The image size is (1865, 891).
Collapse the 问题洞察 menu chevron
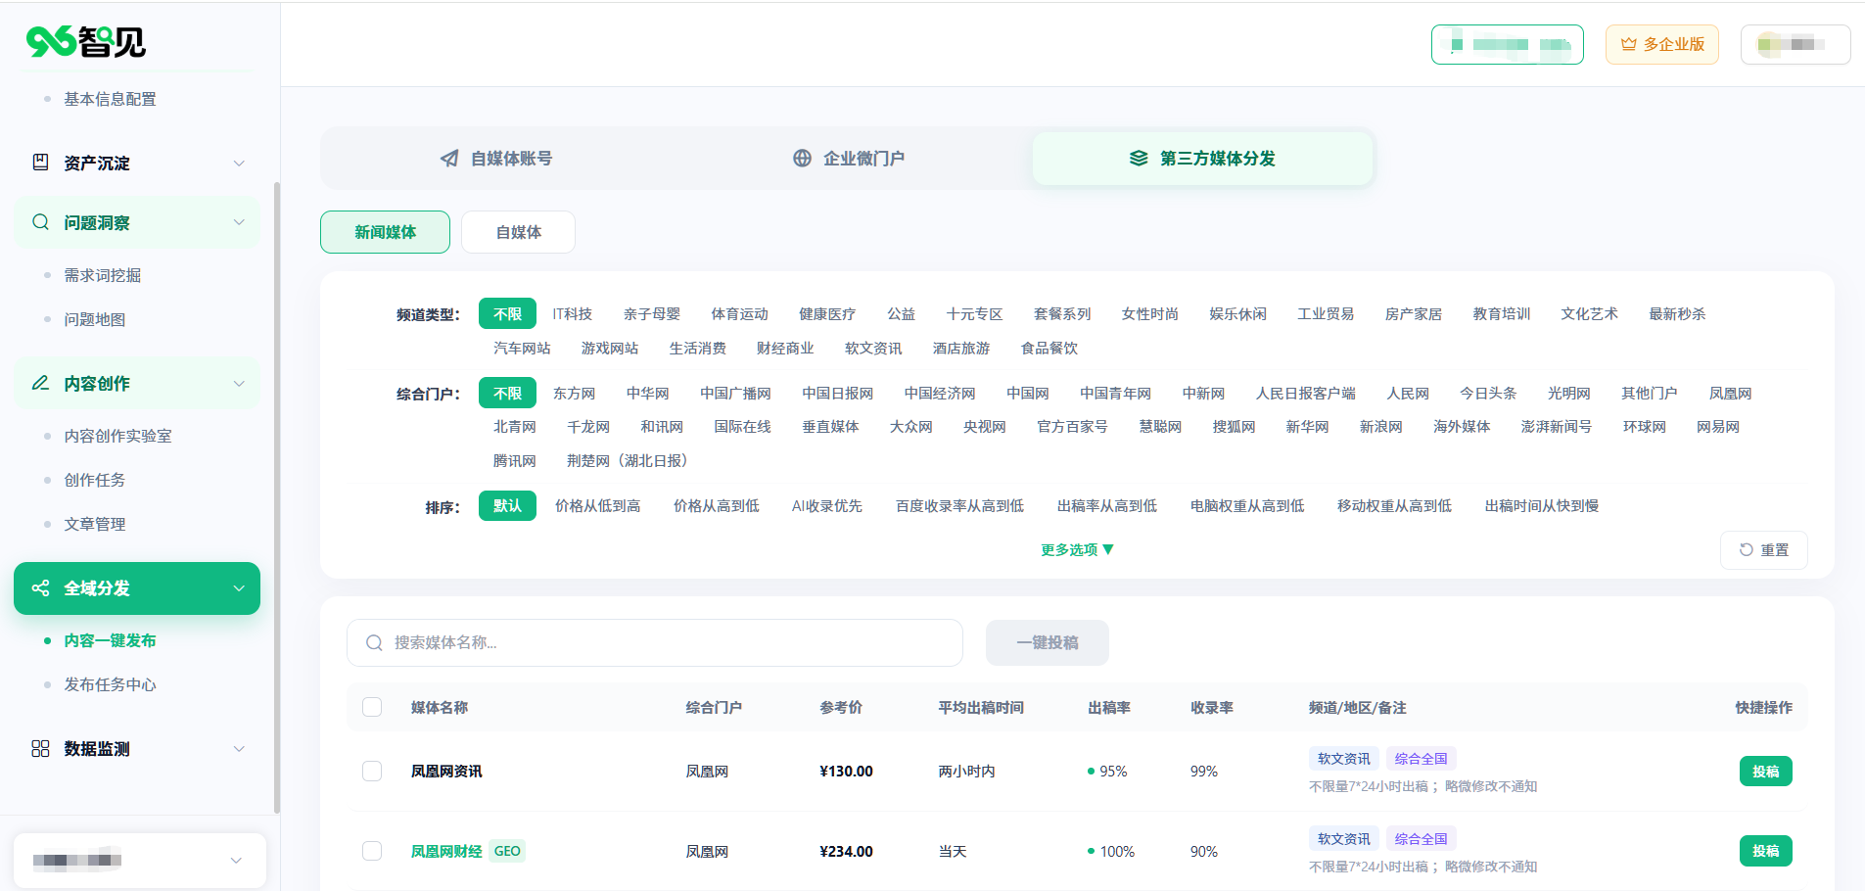pyautogui.click(x=239, y=222)
